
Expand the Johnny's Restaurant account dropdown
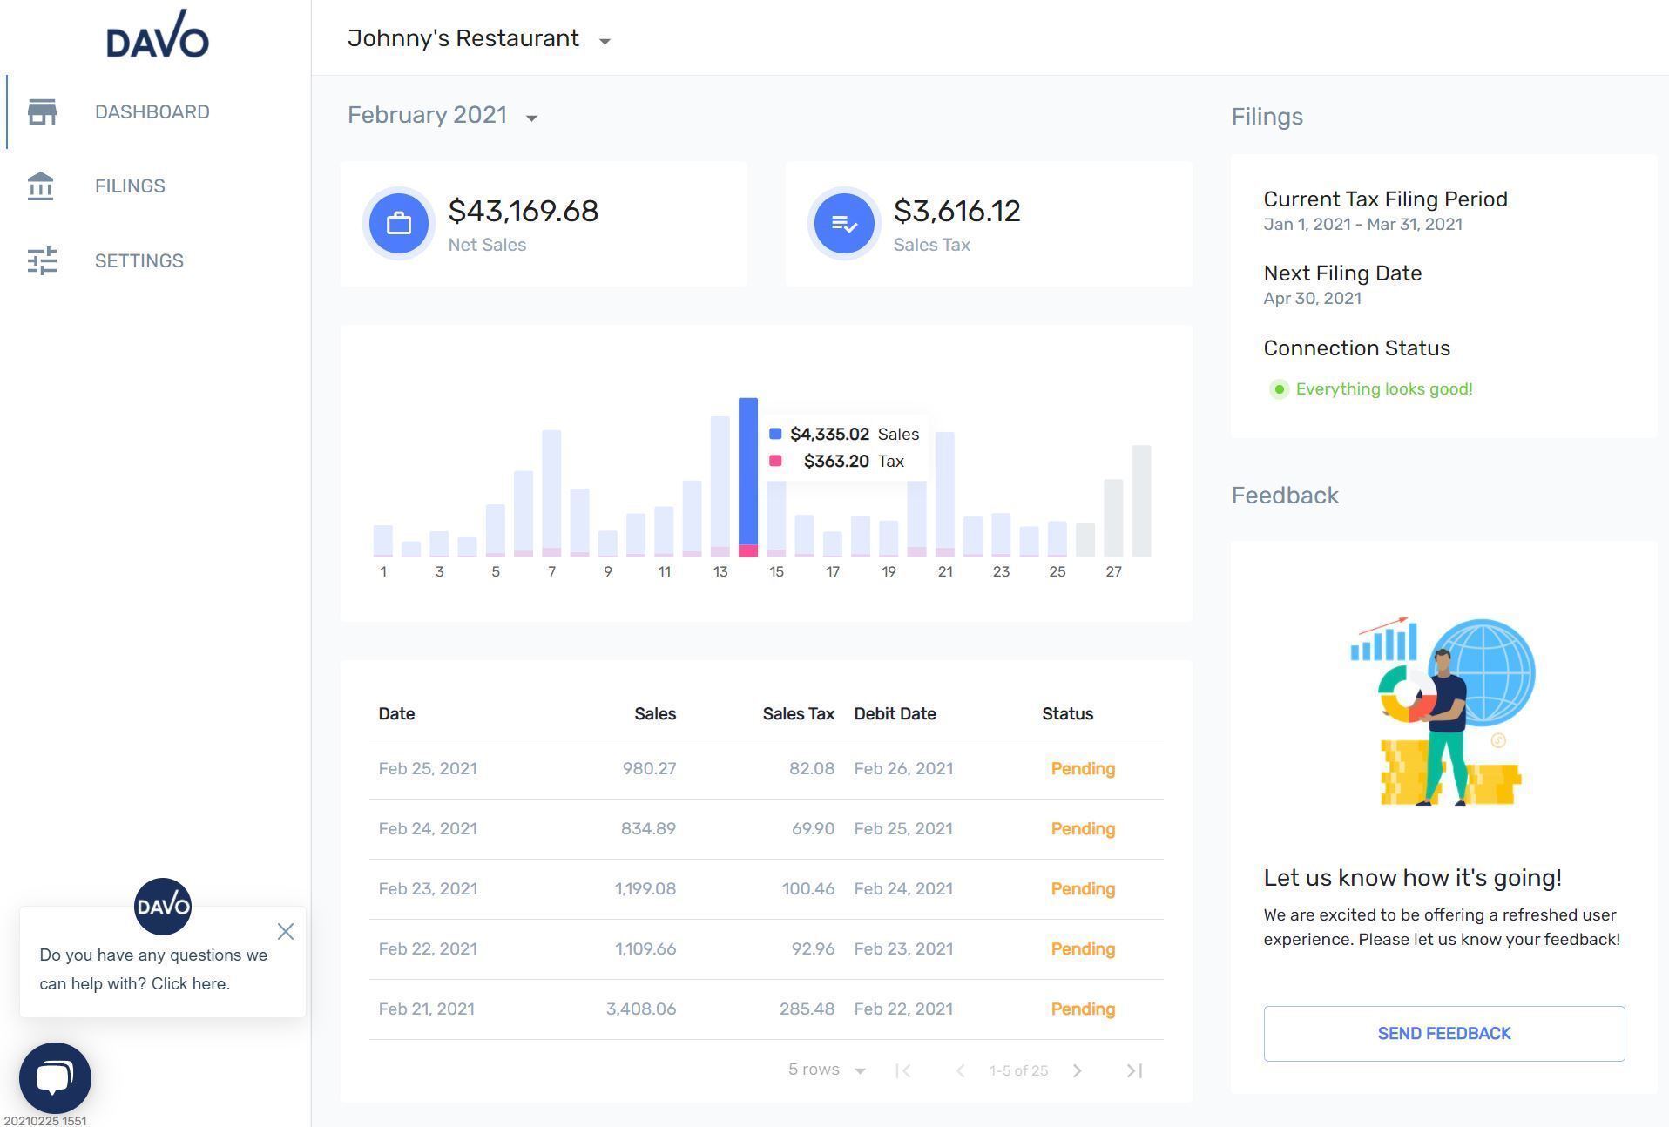click(x=605, y=41)
